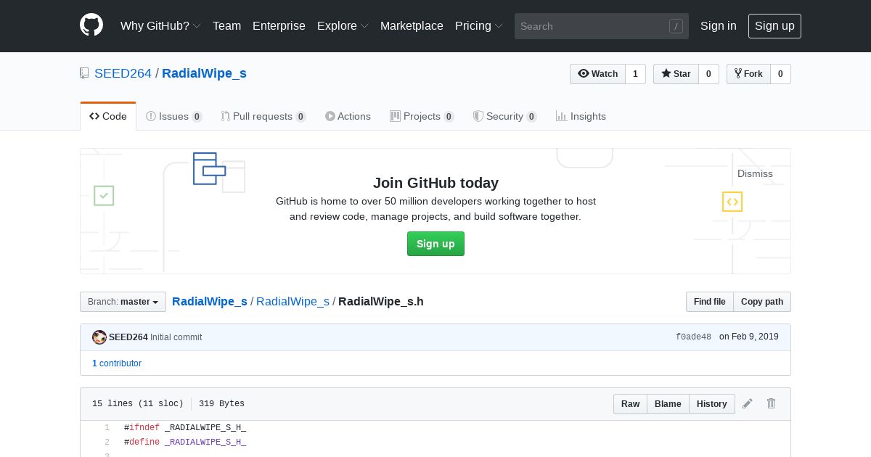Click the green Sign up button

[435, 244]
